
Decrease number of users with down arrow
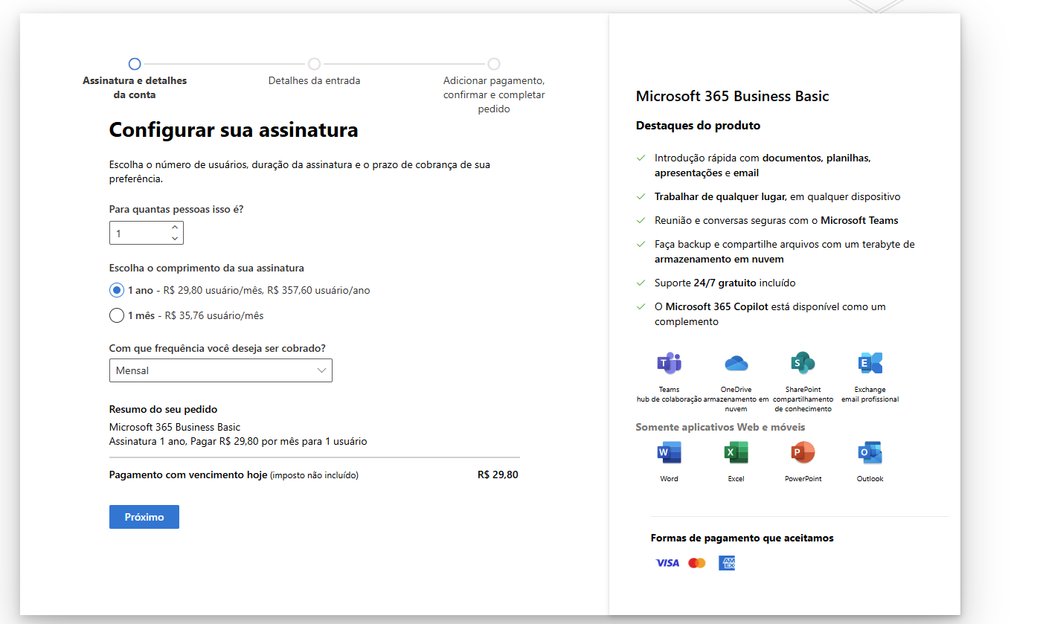pos(174,239)
